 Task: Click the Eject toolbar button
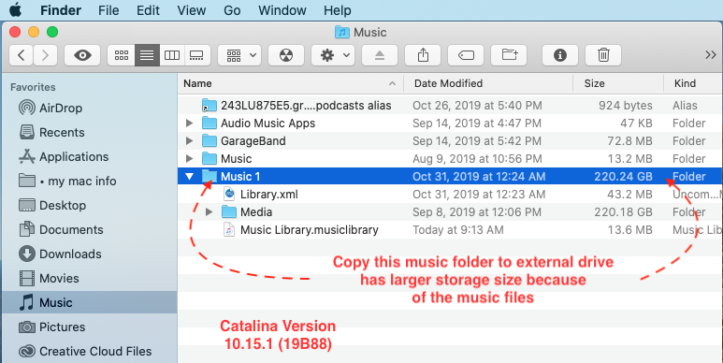(x=380, y=55)
